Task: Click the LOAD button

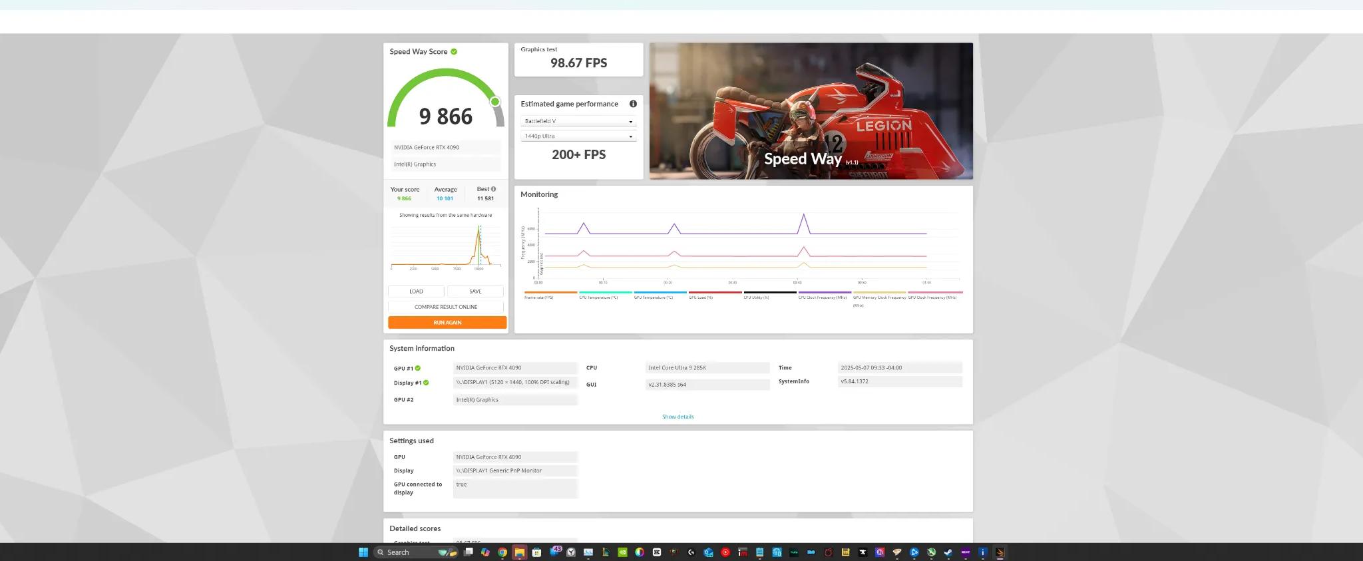Action: point(416,291)
